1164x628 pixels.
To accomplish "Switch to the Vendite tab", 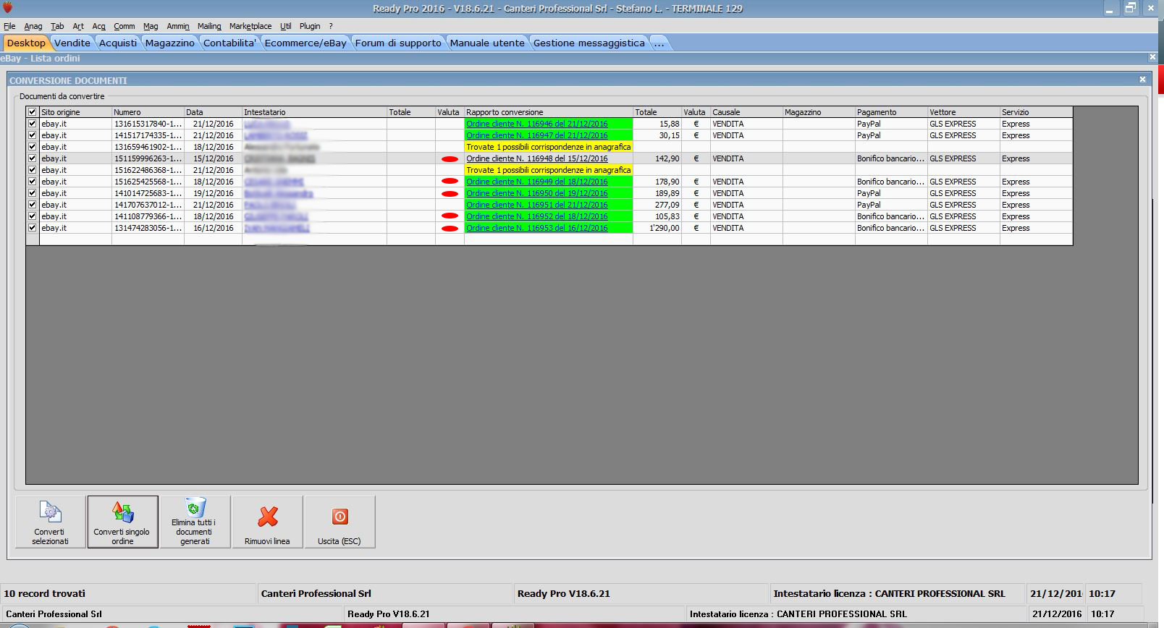I will tap(72, 43).
